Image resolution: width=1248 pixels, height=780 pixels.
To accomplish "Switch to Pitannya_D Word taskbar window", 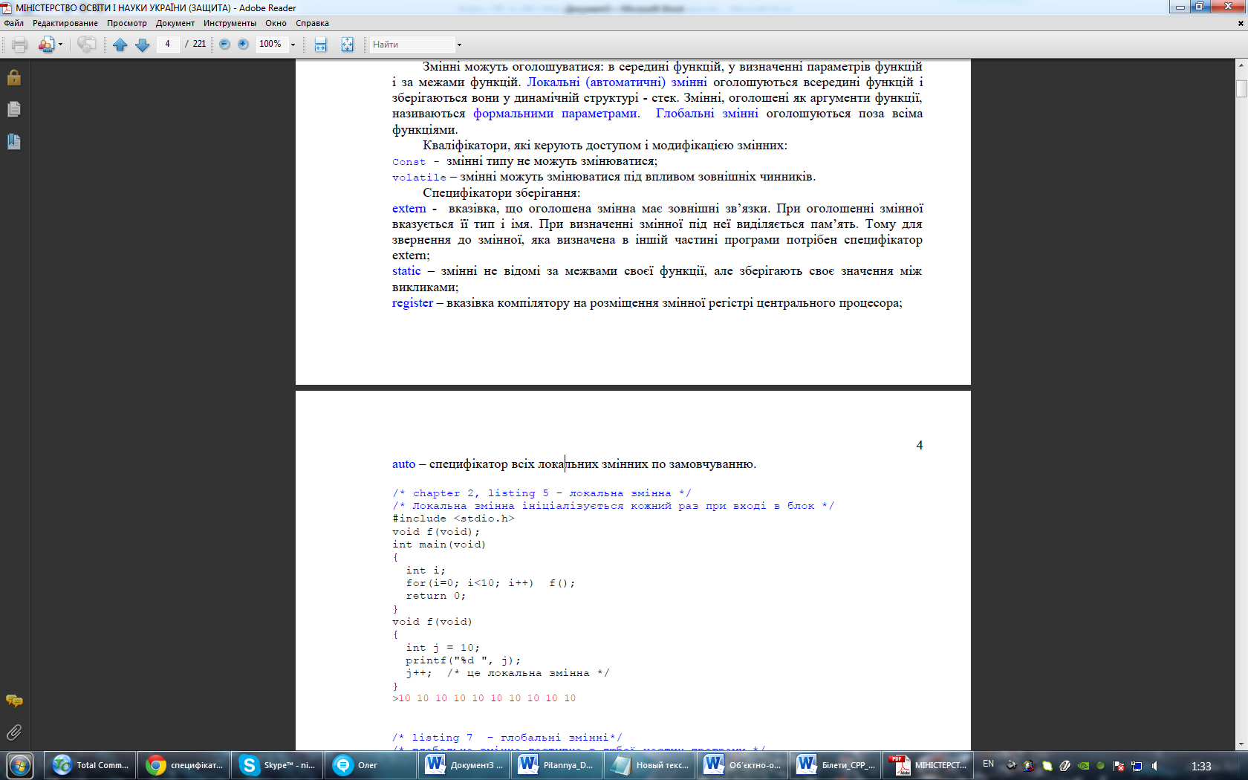I will coord(556,765).
